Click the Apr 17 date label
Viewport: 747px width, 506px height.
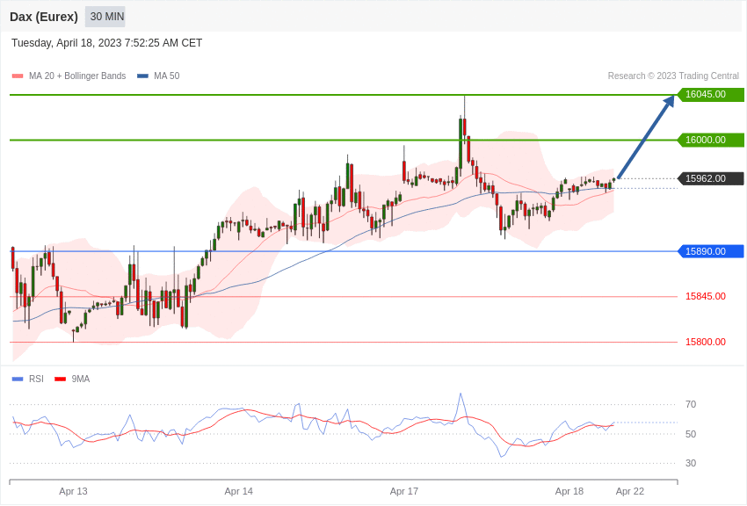coord(404,491)
